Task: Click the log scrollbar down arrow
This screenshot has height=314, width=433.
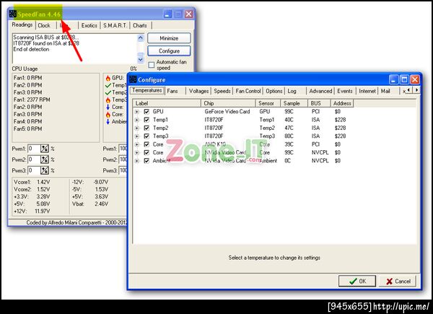Action: pos(141,59)
